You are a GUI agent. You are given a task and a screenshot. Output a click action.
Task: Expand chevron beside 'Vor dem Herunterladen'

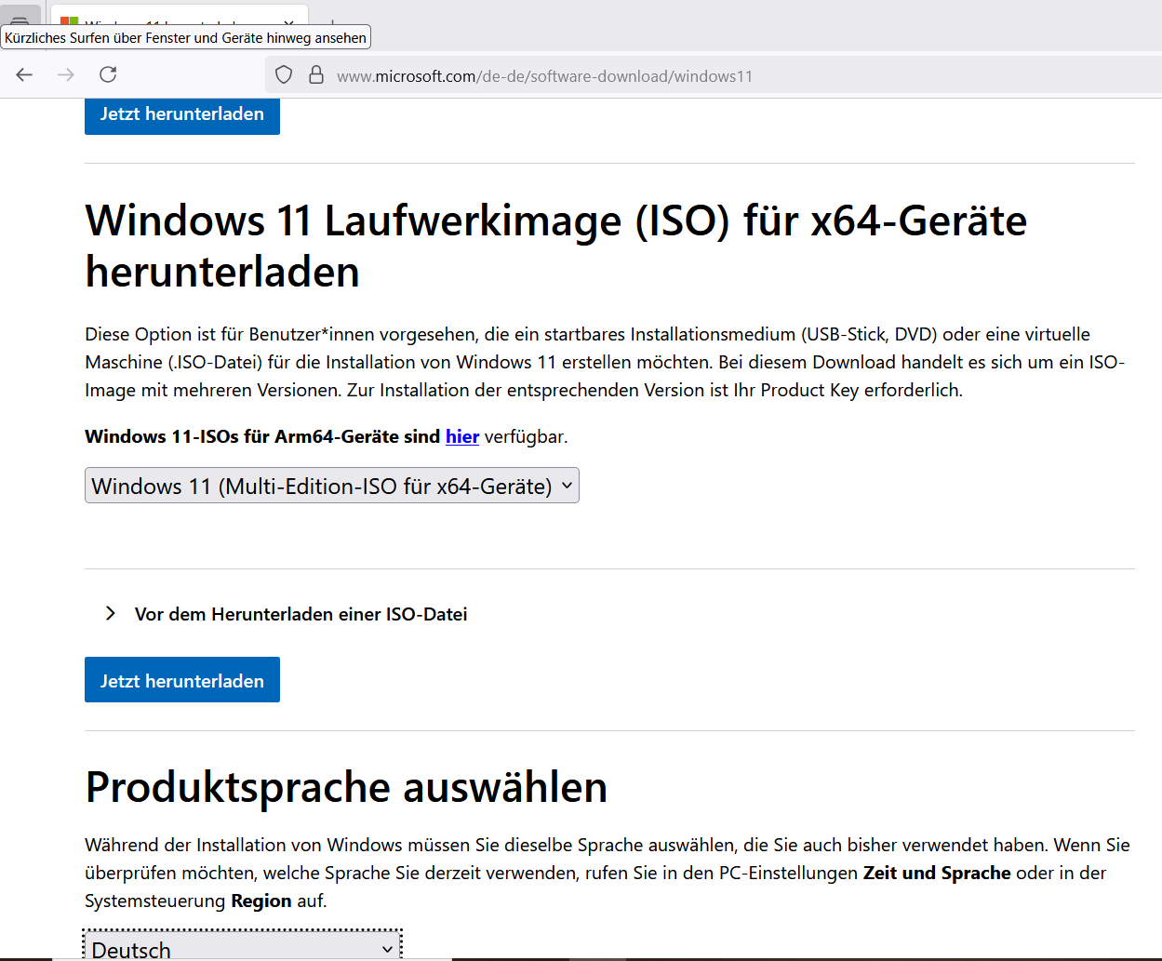111,613
